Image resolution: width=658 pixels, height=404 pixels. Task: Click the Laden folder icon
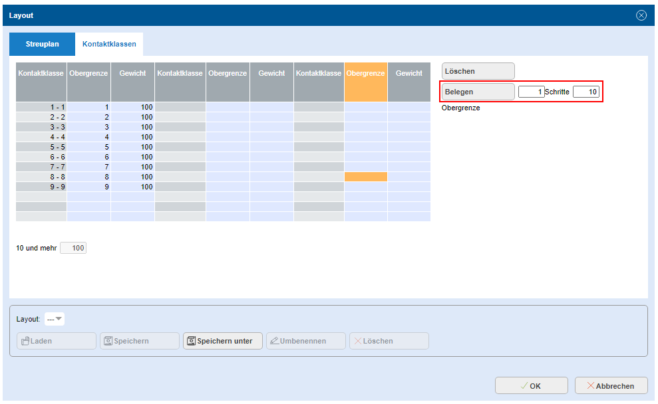point(25,341)
